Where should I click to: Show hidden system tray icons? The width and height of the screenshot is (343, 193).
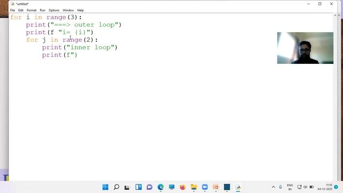pyautogui.click(x=273, y=187)
